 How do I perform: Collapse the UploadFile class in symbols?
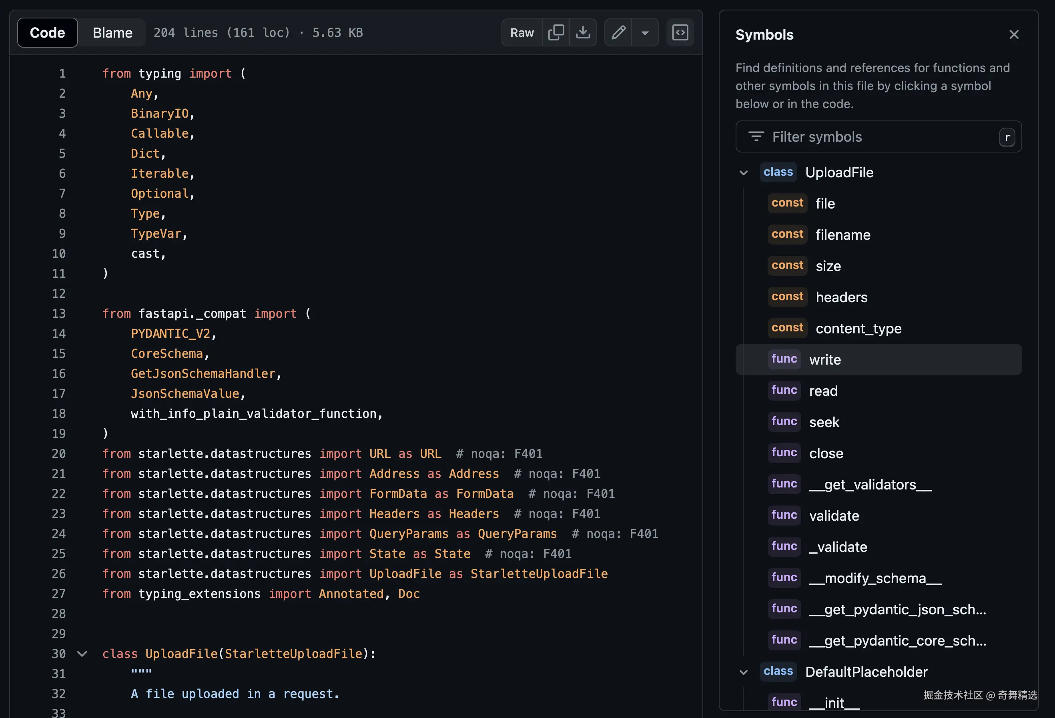(x=743, y=172)
